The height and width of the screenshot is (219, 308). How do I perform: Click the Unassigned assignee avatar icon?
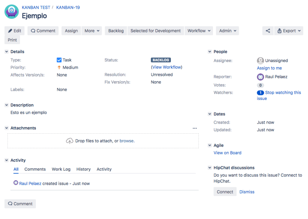(x=260, y=60)
